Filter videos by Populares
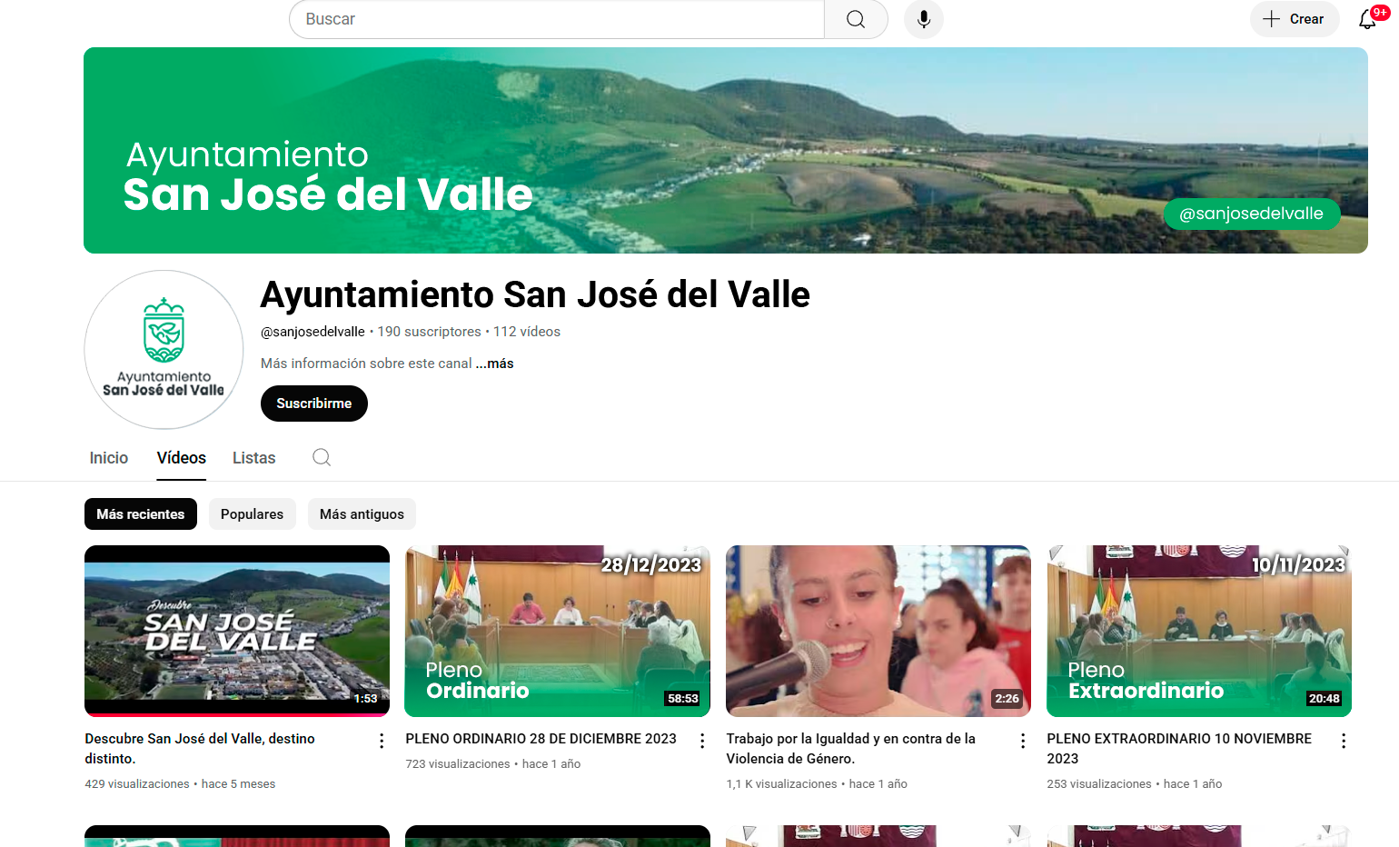The height and width of the screenshot is (847, 1399). coord(252,514)
